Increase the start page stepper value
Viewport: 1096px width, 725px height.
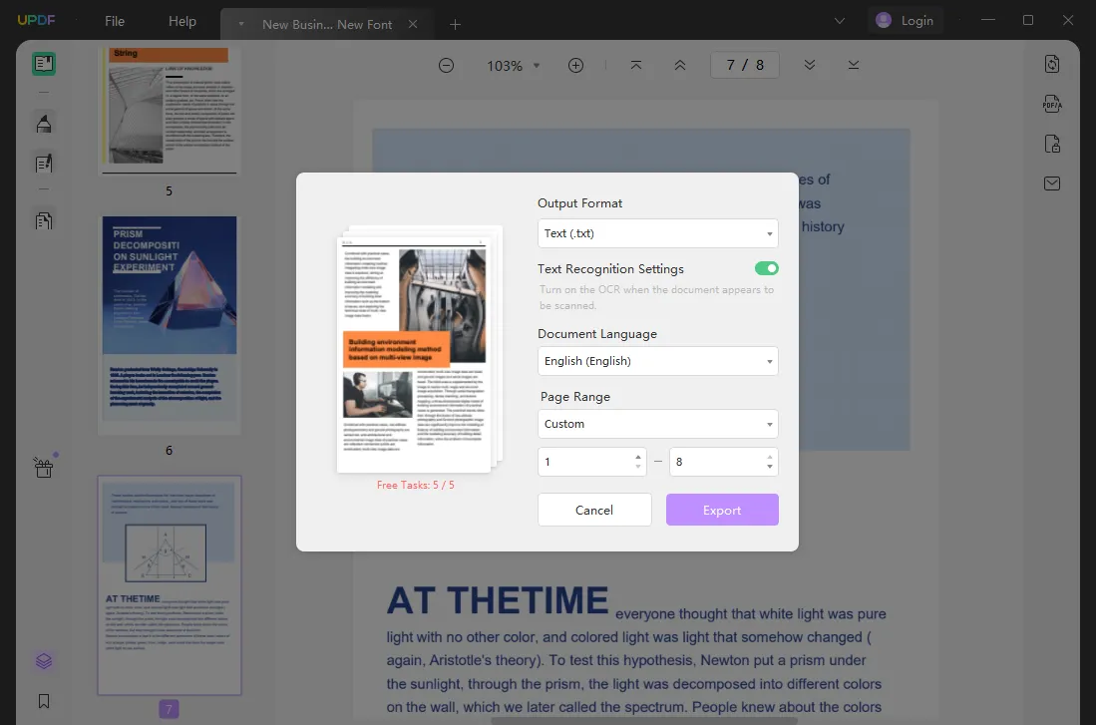coord(638,457)
